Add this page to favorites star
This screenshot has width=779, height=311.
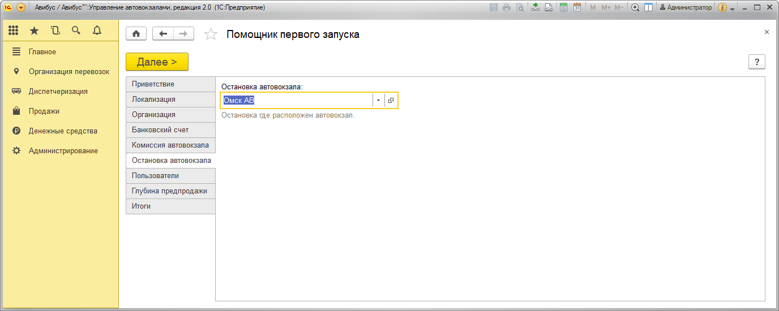(x=211, y=34)
